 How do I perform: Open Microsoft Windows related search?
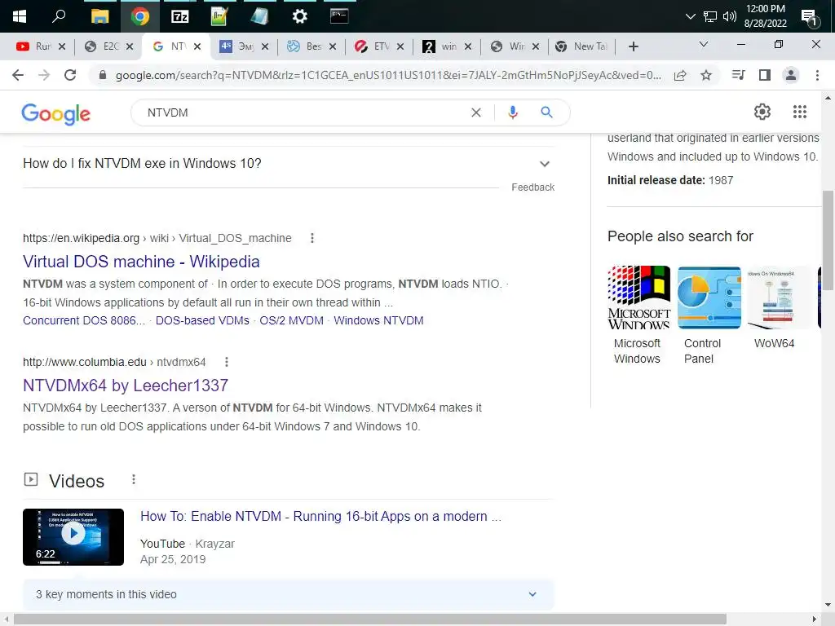tap(638, 315)
